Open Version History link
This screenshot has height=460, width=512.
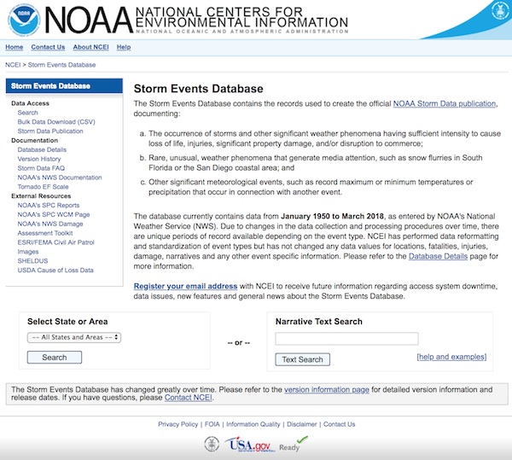point(39,159)
